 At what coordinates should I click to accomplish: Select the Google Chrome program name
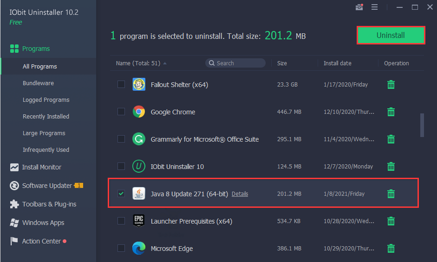pyautogui.click(x=173, y=112)
